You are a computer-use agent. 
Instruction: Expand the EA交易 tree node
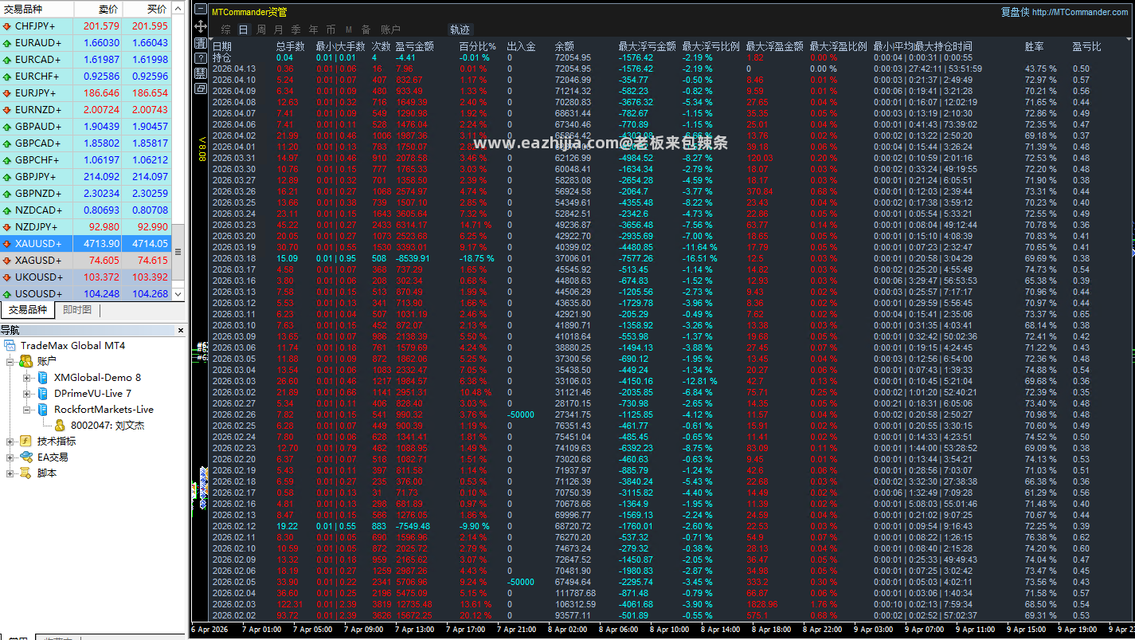10,457
